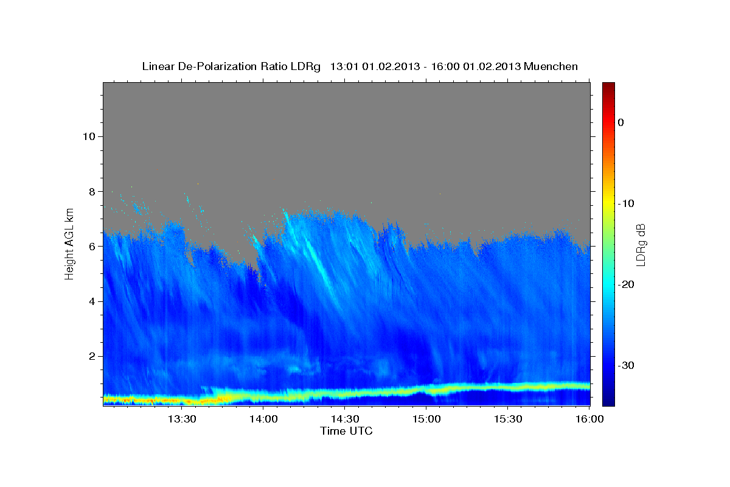Click the colorbar value -30
Image resolution: width=730 pixels, height=487 pixels.
[x=626, y=365]
